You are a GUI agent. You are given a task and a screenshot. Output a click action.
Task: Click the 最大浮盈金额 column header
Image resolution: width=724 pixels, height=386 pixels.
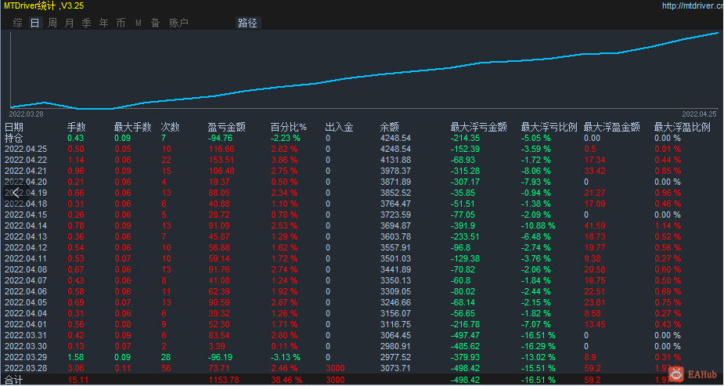coord(612,127)
